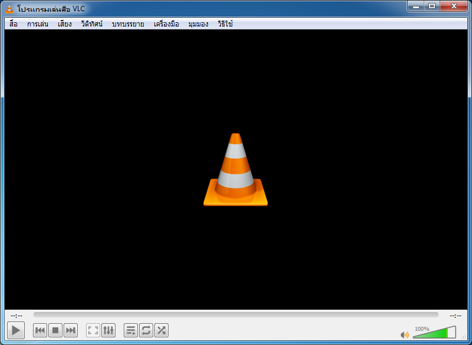Set volume on the green volume slider
The width and height of the screenshot is (472, 345).
pyautogui.click(x=435, y=332)
